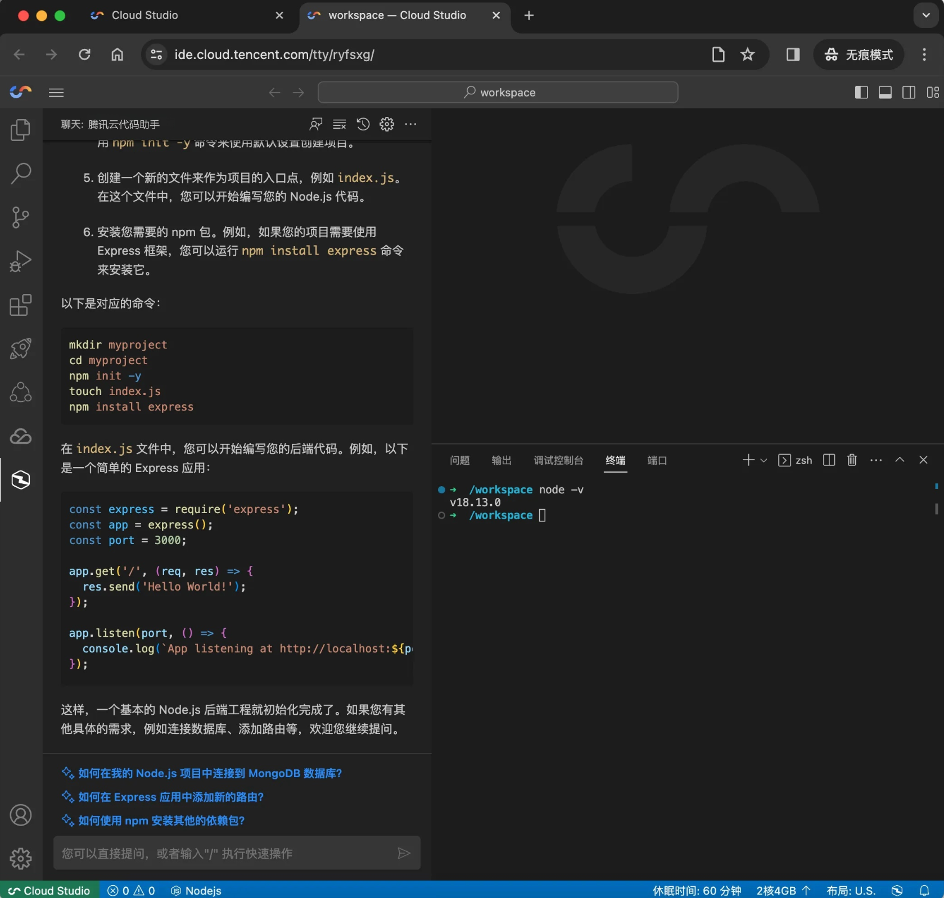Open the chat settings gear icon
The width and height of the screenshot is (944, 898).
click(x=387, y=124)
